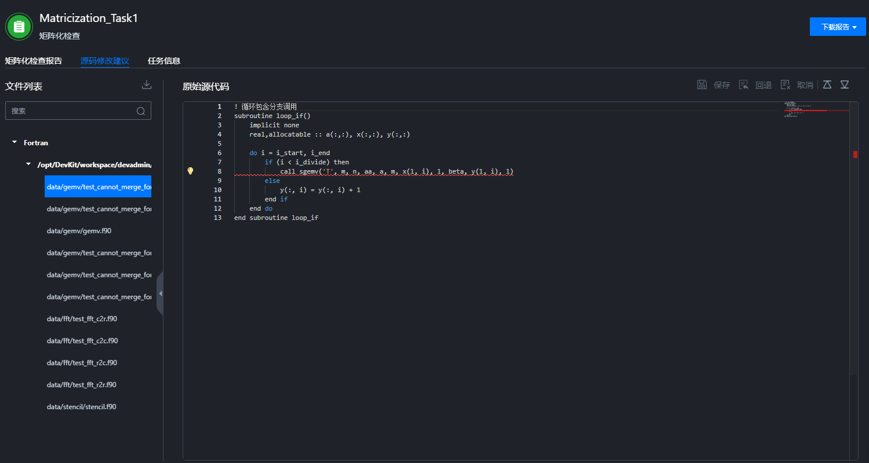Click the download icon beside 文件列表
The height and width of the screenshot is (463, 869).
click(x=147, y=85)
